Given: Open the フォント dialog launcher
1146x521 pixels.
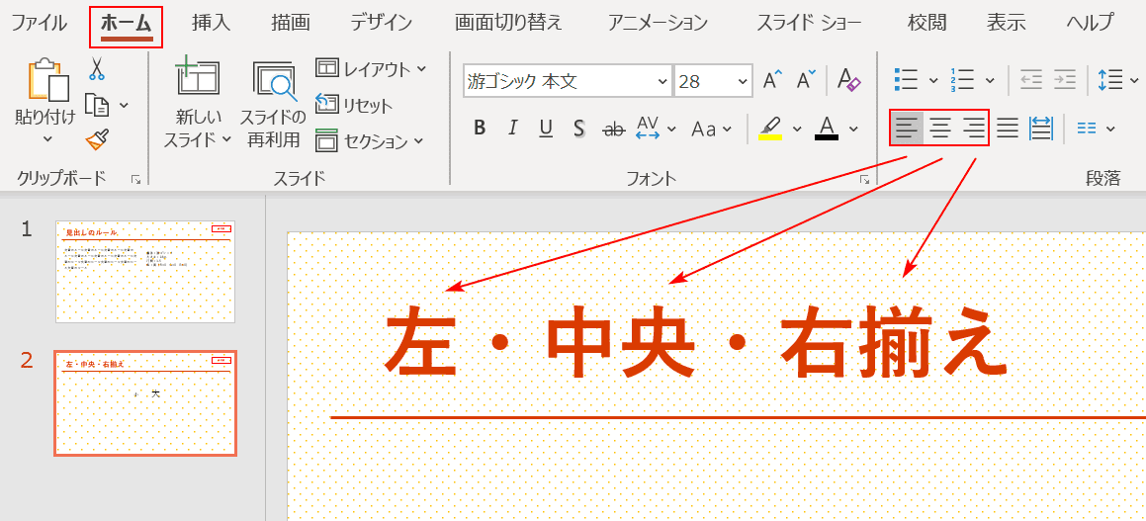Looking at the screenshot, I should tap(864, 179).
